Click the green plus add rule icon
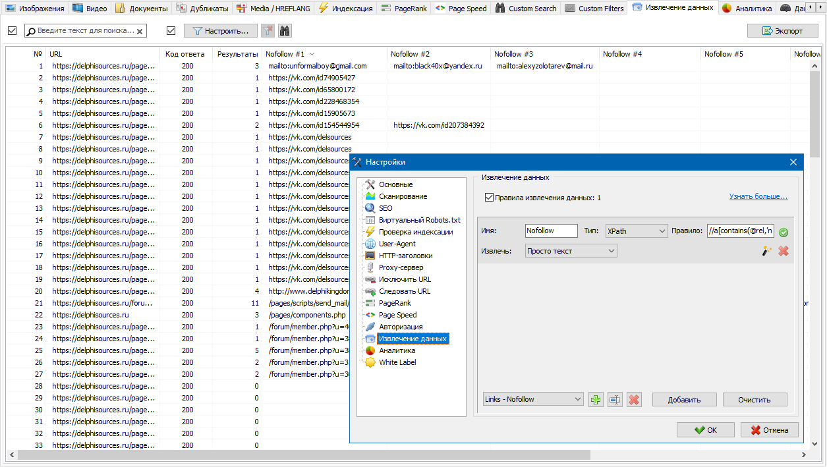 point(596,400)
